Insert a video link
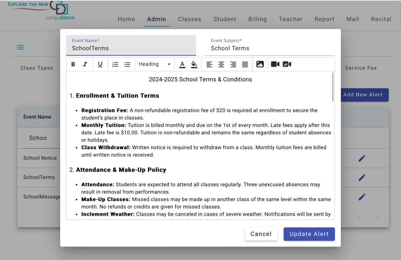This screenshot has height=260, width=401. (x=287, y=64)
